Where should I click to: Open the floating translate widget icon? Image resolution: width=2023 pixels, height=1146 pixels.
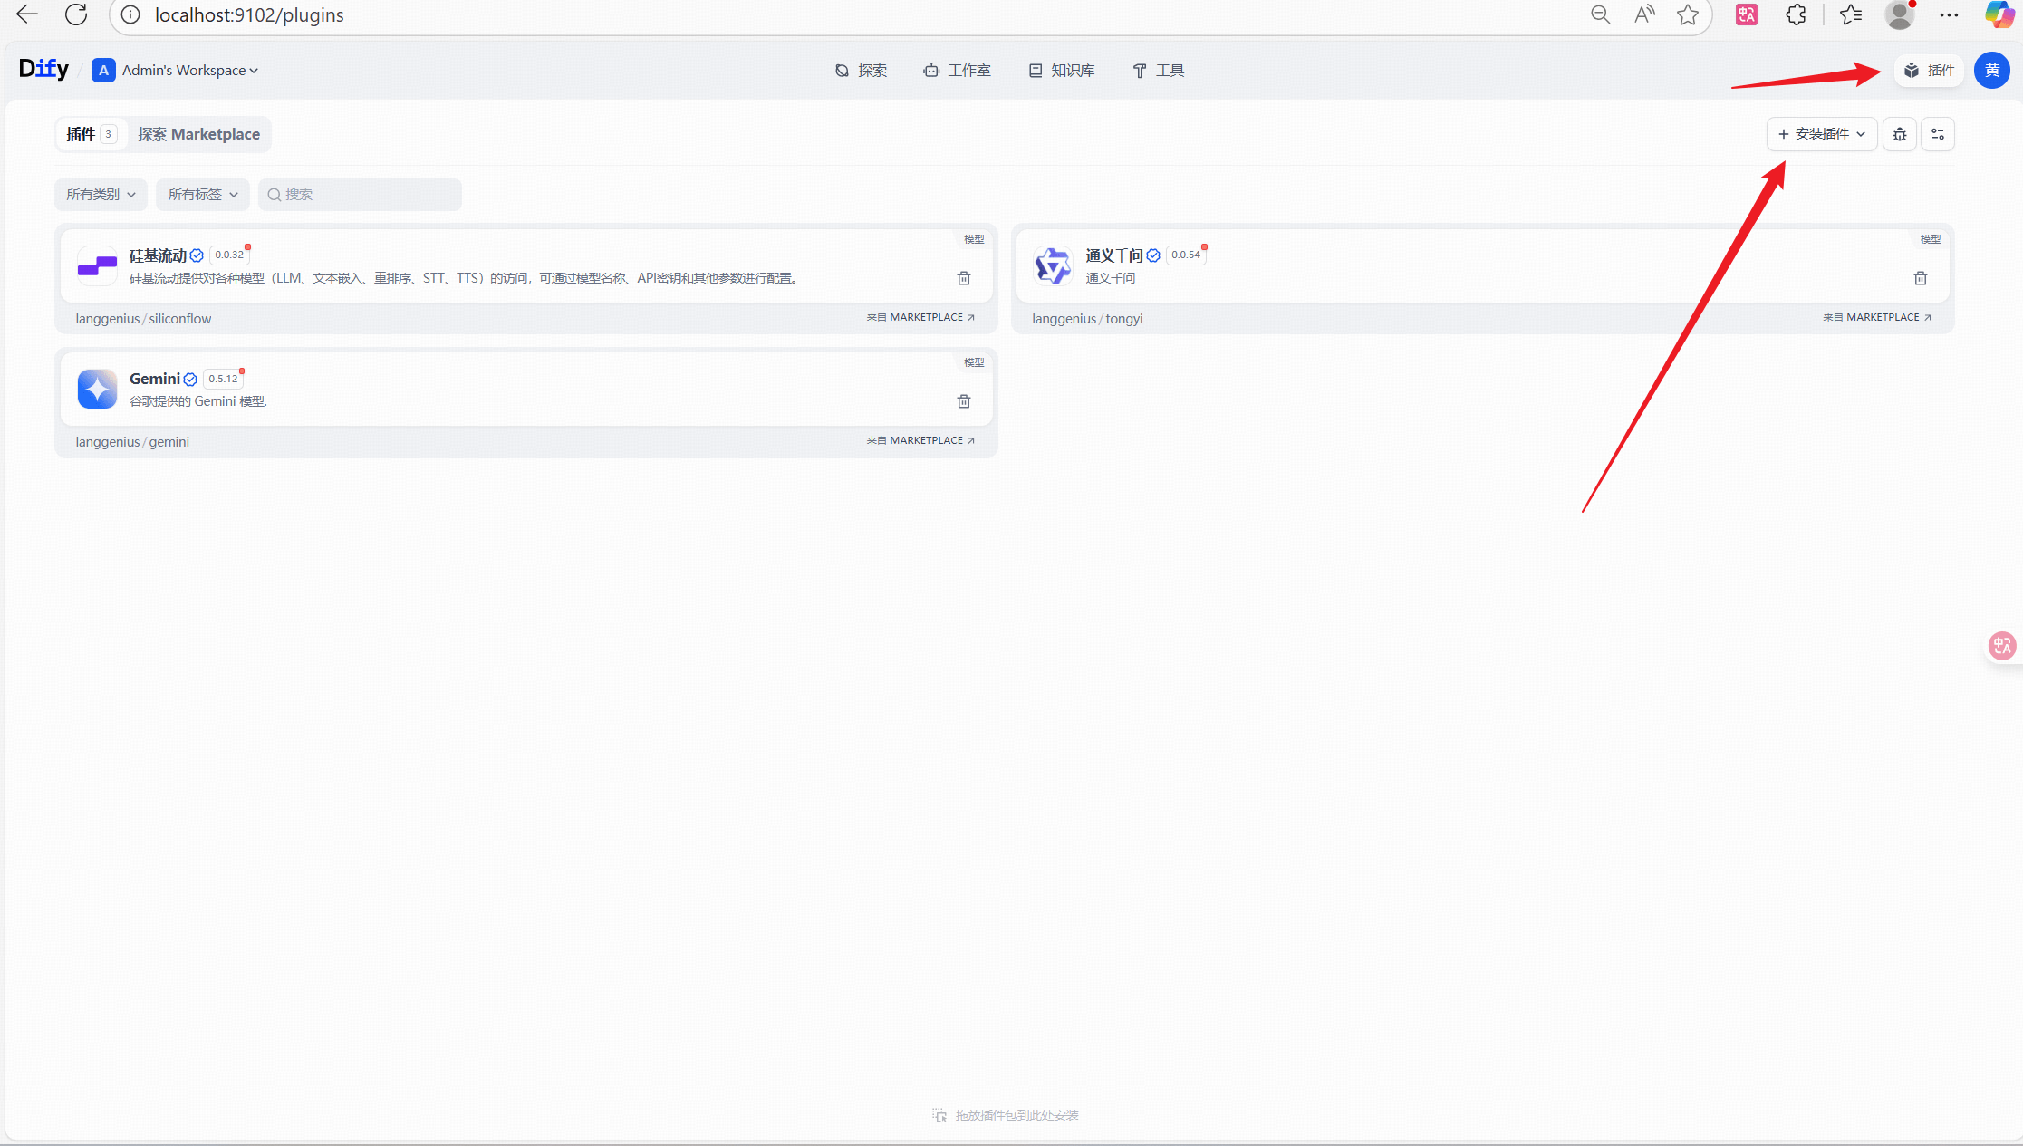(2001, 645)
